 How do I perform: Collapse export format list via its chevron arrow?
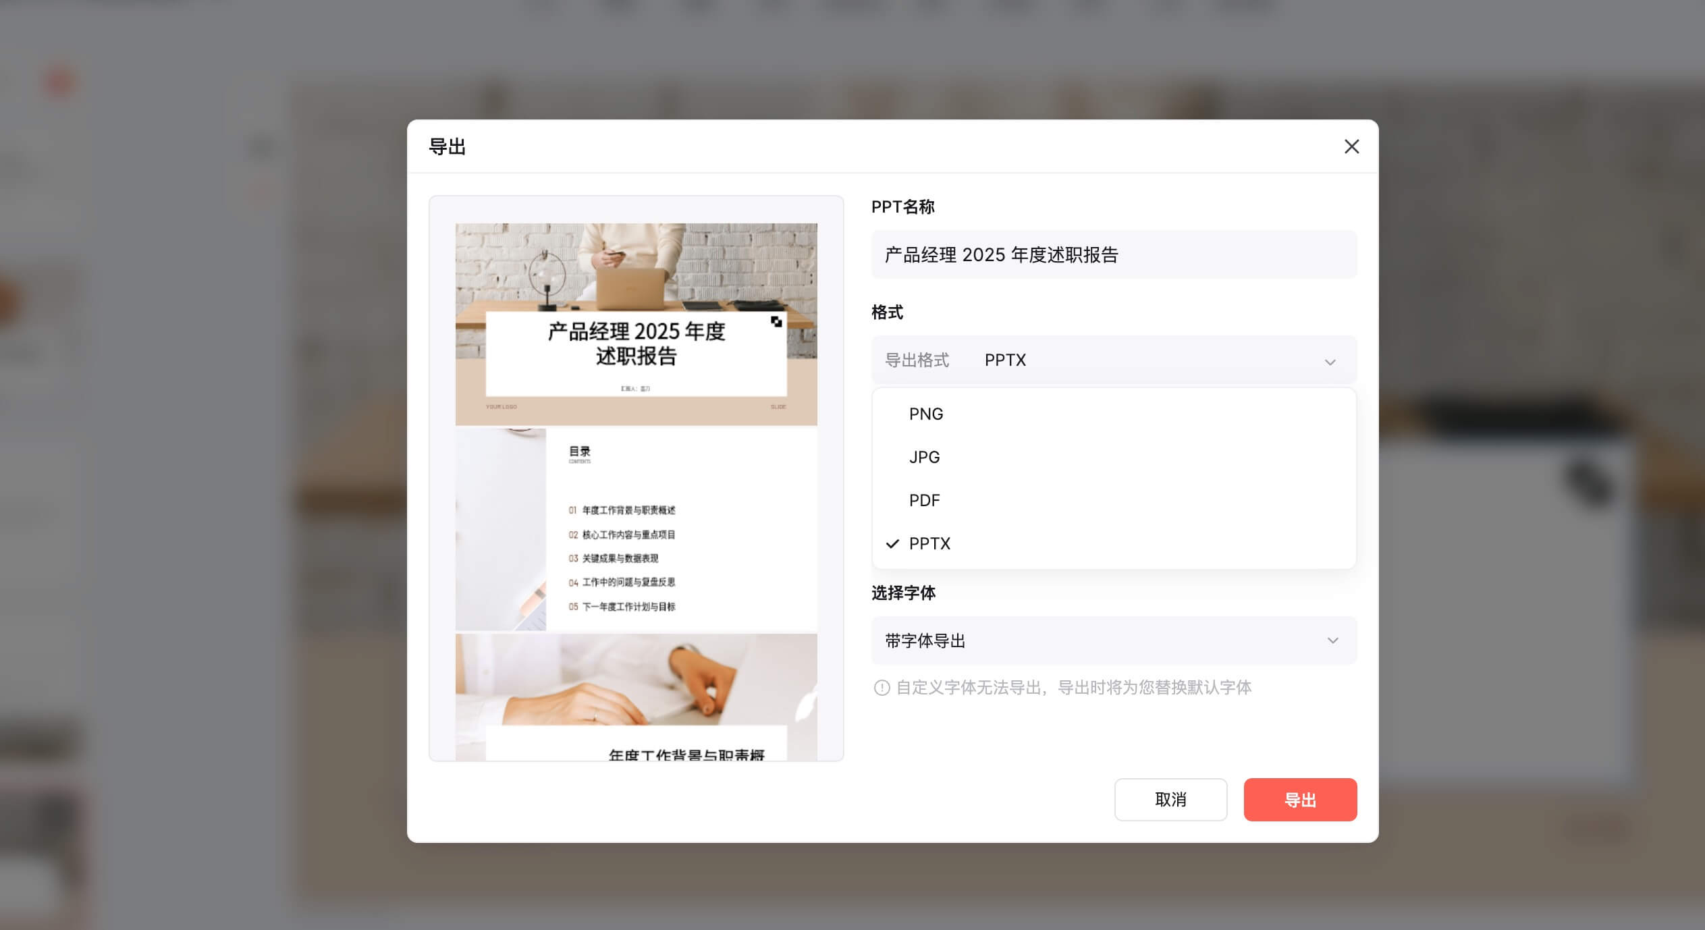point(1330,362)
